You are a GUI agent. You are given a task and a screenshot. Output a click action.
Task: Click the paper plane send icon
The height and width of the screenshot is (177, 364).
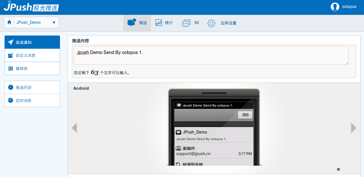11,42
